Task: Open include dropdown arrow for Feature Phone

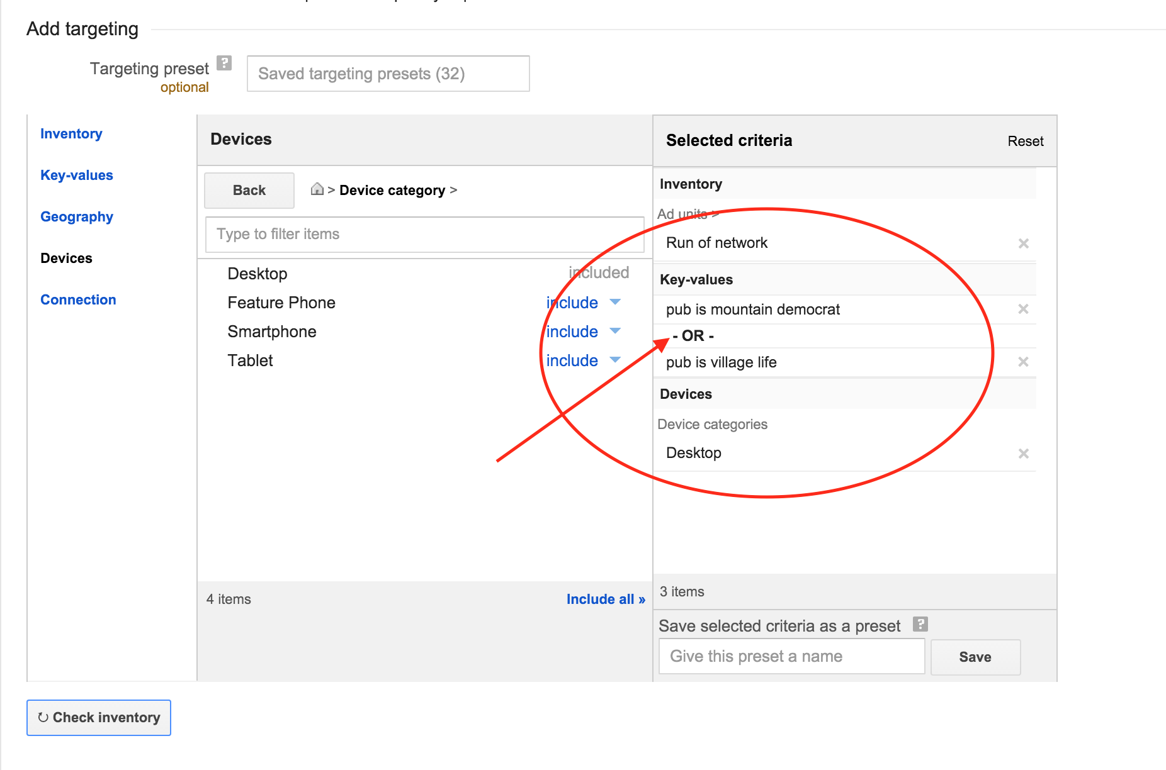Action: 615,303
